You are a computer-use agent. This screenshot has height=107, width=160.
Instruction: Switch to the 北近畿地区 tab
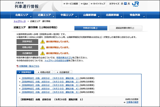click(64, 72)
